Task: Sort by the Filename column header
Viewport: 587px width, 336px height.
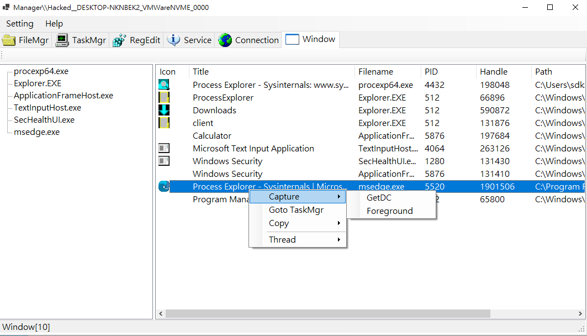Action: click(388, 71)
